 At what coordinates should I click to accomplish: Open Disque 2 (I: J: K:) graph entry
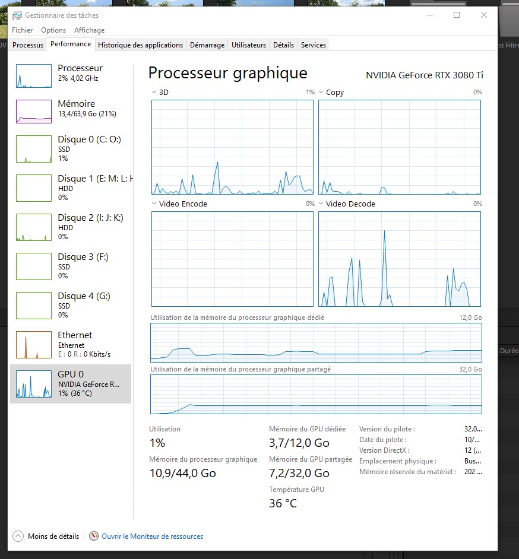71,227
